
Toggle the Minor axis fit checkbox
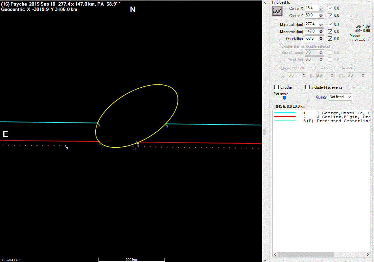[330, 31]
